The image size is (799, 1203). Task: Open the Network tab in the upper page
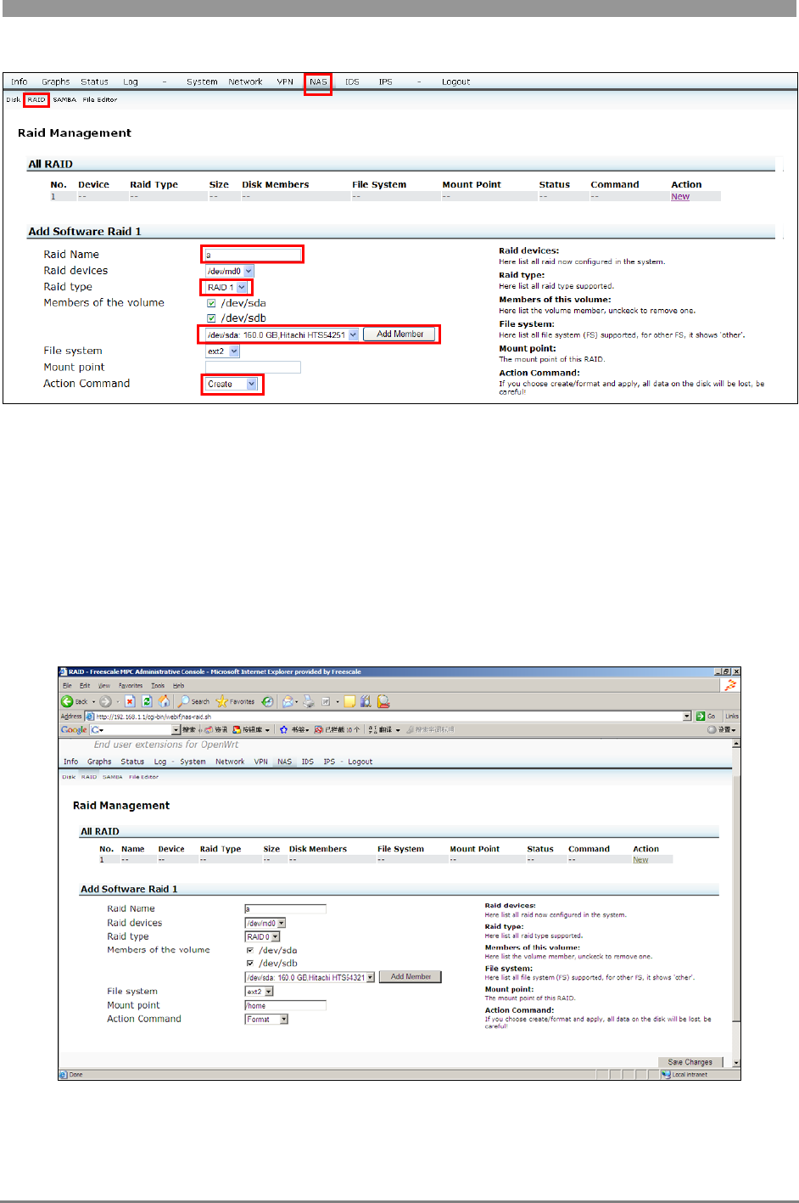pos(245,82)
